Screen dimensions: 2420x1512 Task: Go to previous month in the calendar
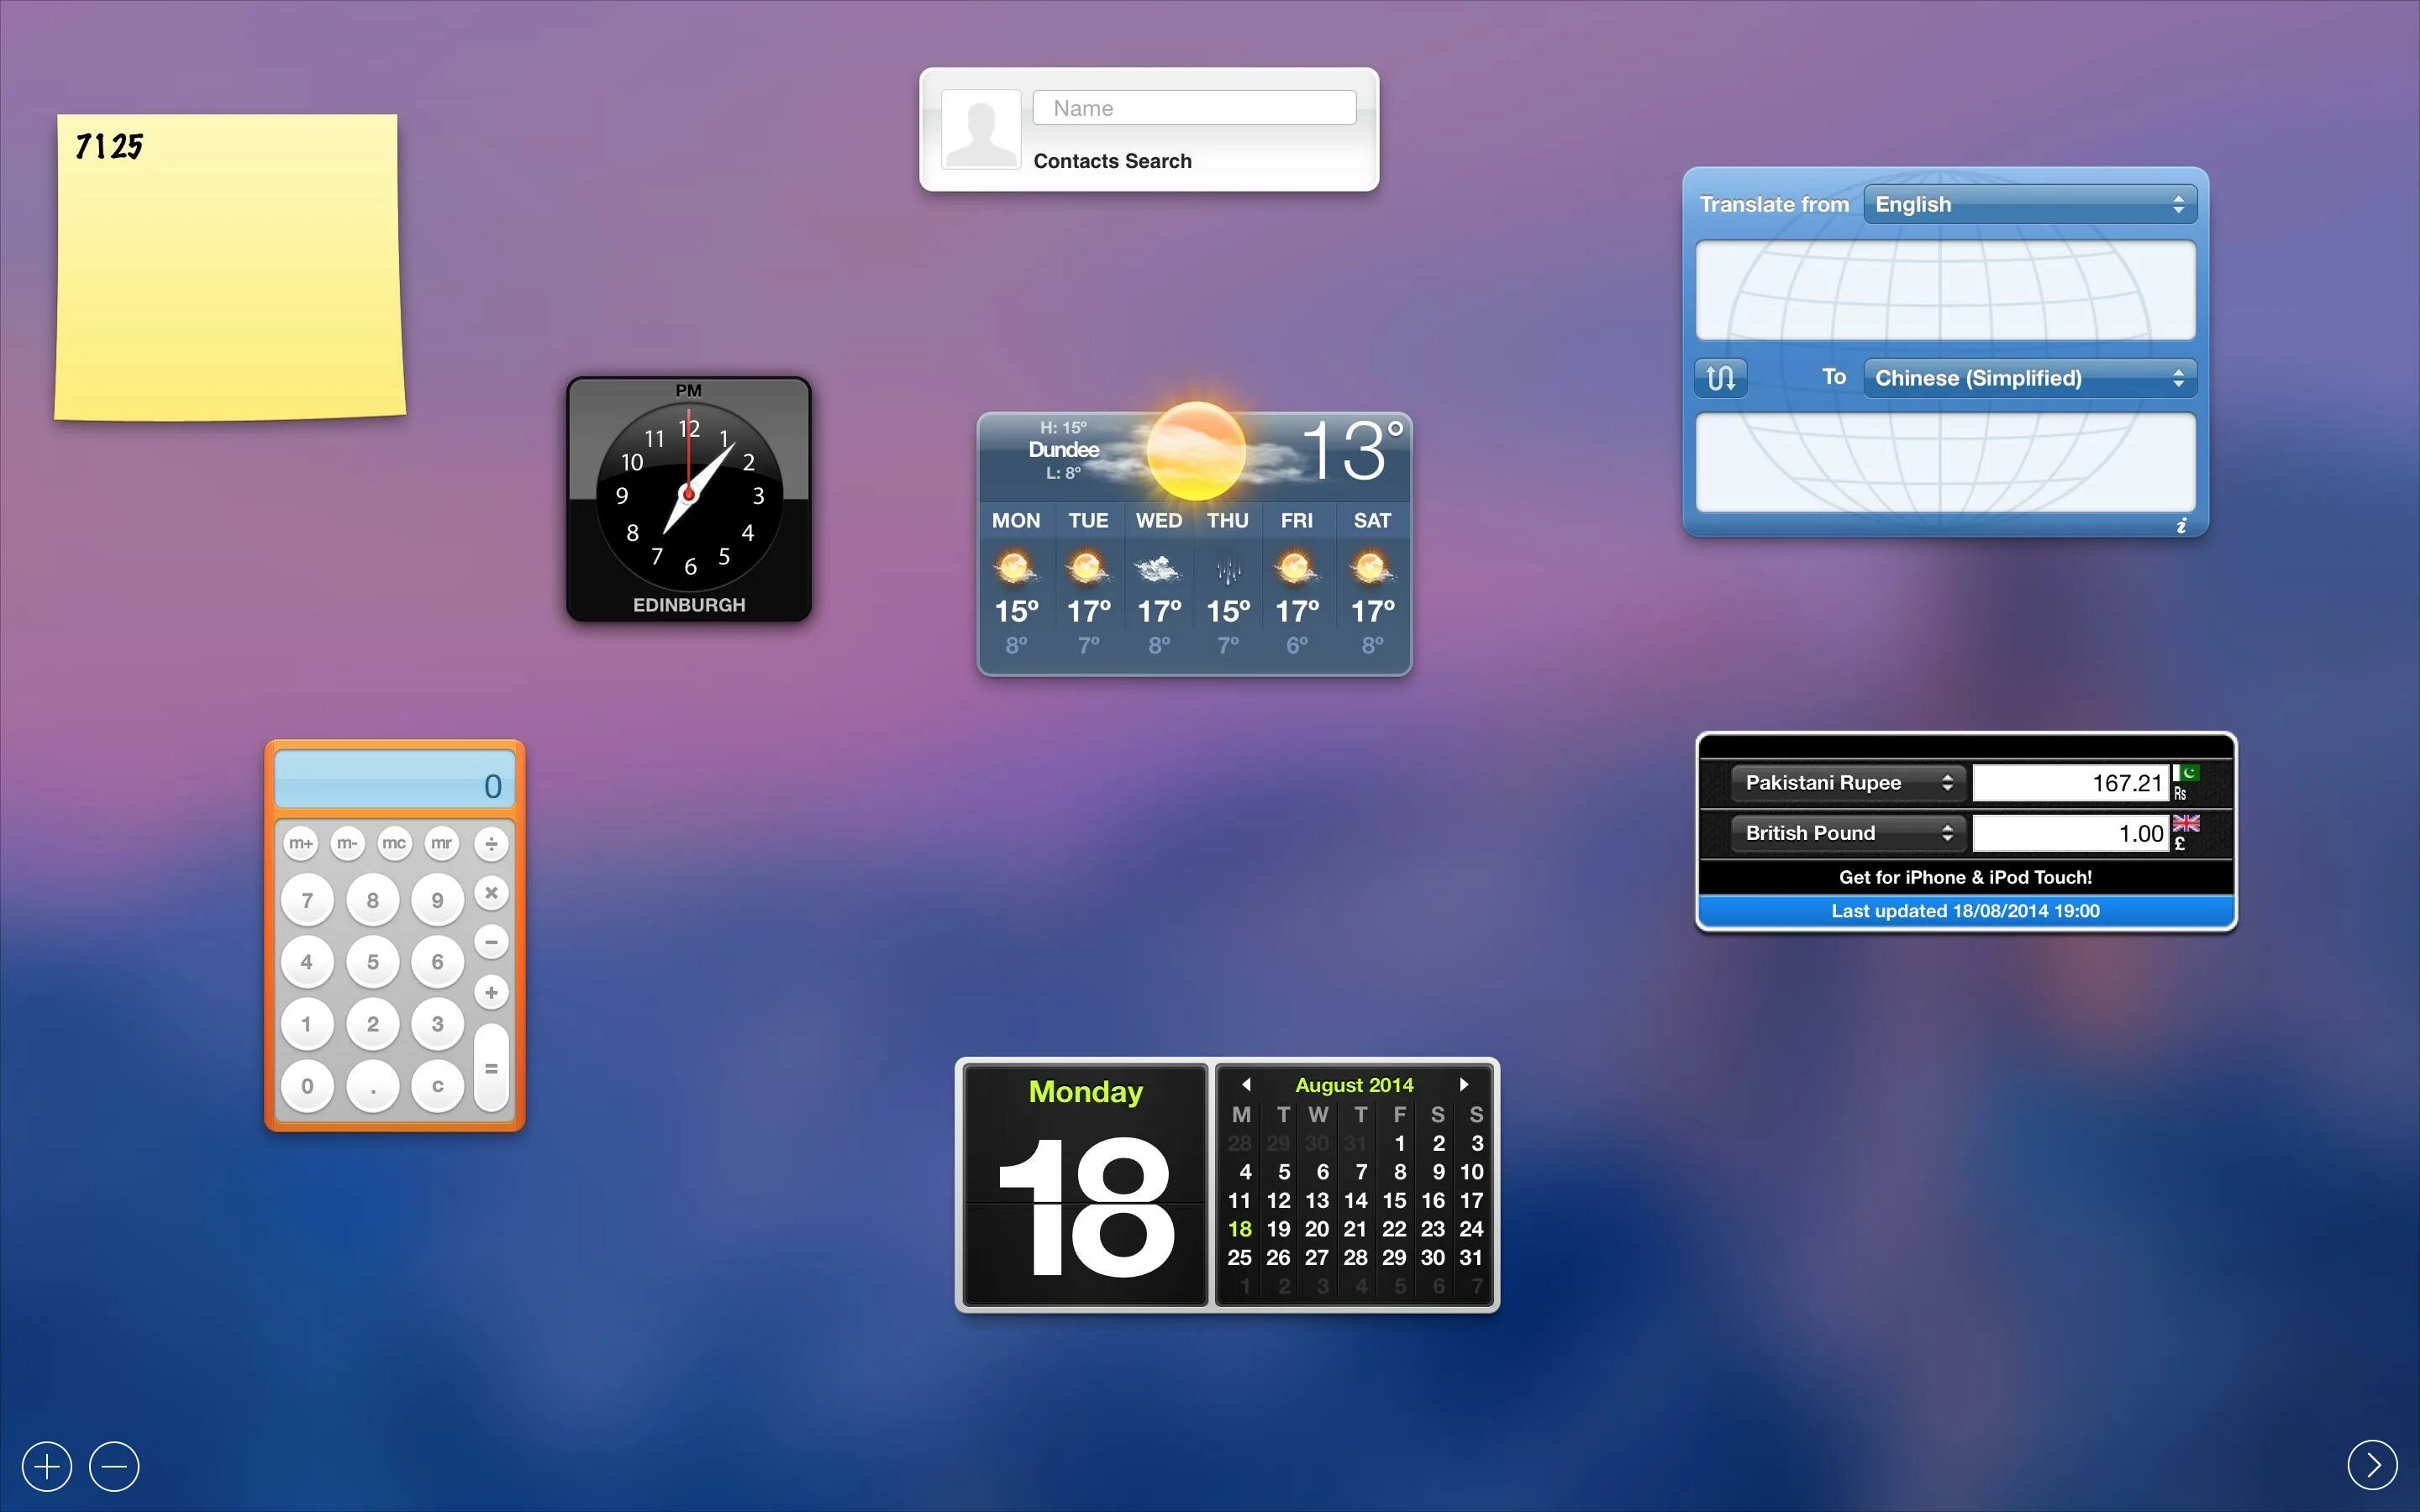coord(1245,1084)
